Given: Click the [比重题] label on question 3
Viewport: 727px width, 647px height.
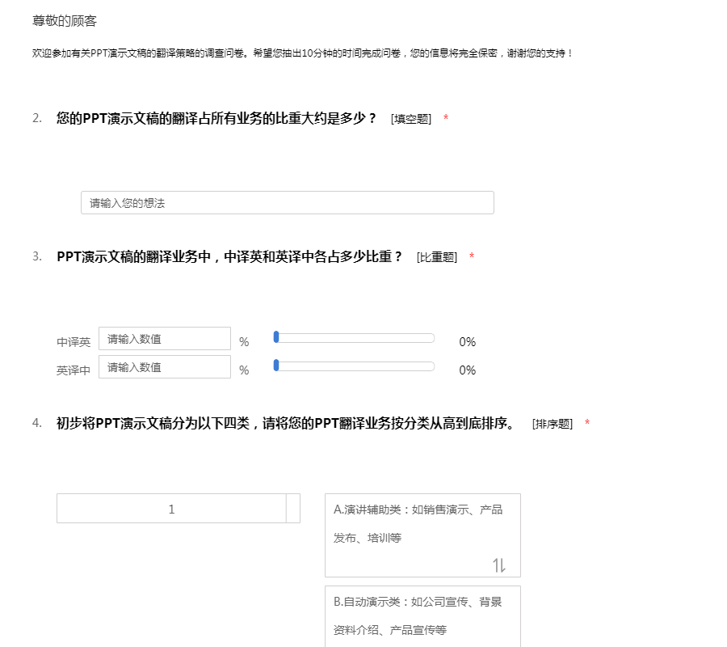Looking at the screenshot, I should click(x=436, y=257).
